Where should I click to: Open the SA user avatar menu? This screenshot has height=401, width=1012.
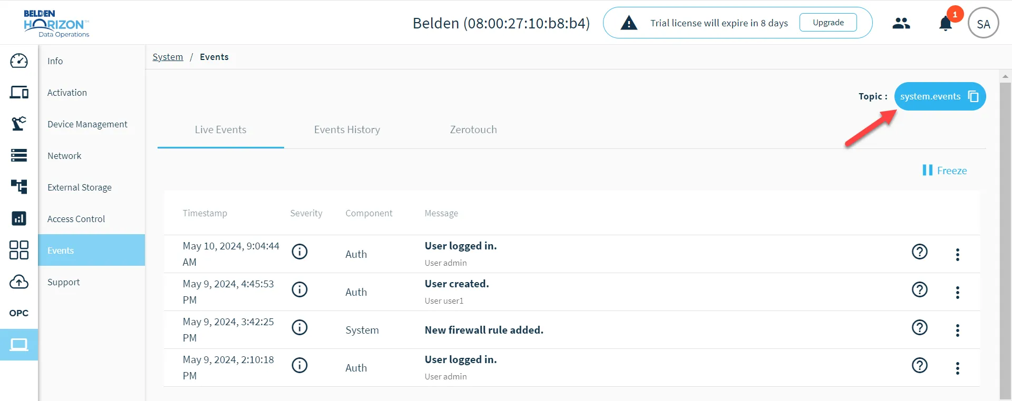pyautogui.click(x=984, y=23)
